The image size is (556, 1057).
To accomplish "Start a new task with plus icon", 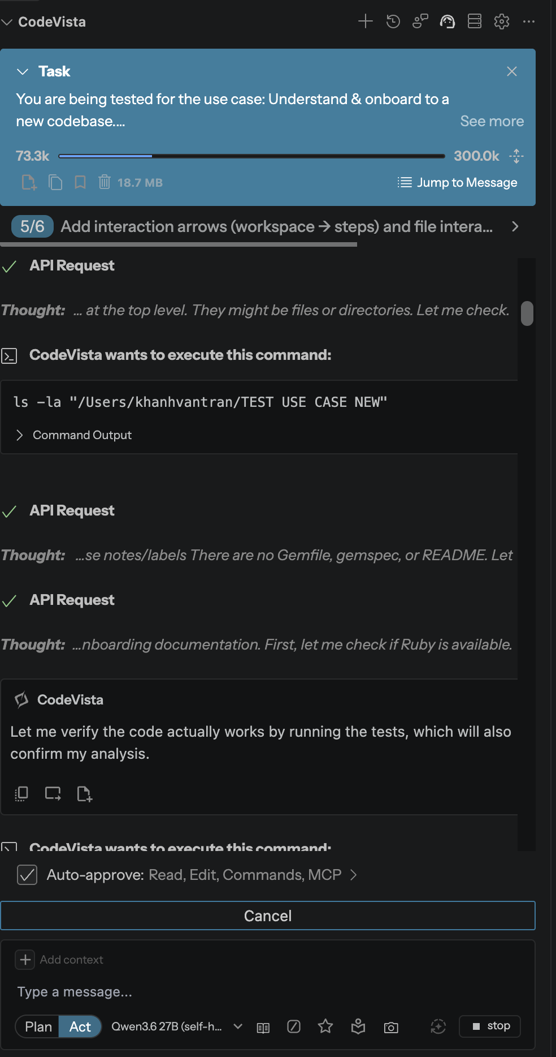I will (x=366, y=22).
